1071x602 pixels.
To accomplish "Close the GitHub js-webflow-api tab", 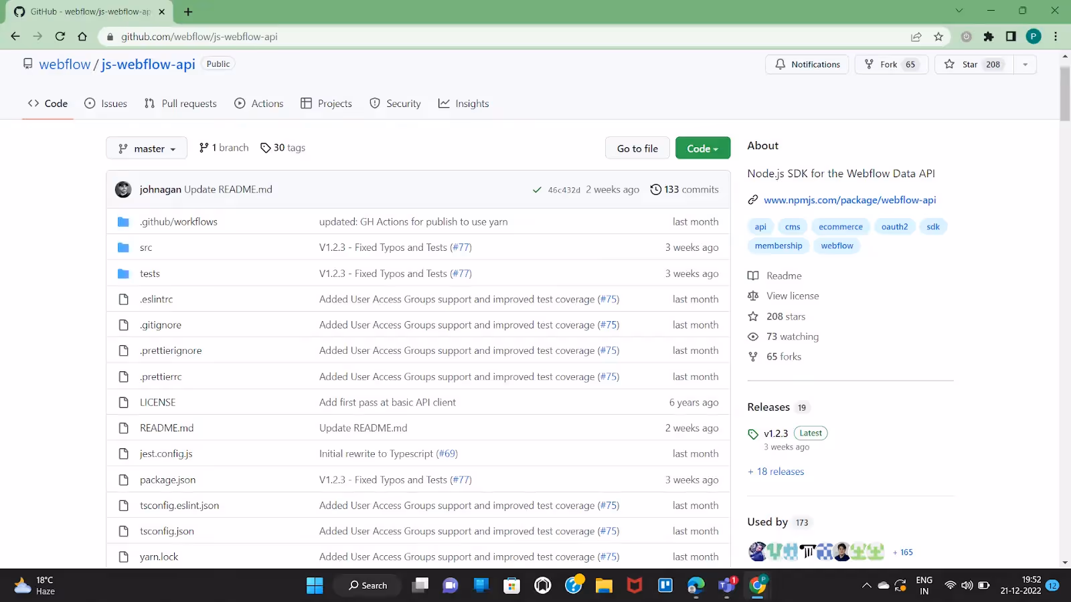I will point(161,11).
